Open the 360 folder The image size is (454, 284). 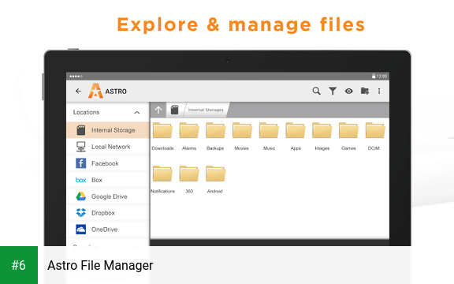[x=189, y=179]
